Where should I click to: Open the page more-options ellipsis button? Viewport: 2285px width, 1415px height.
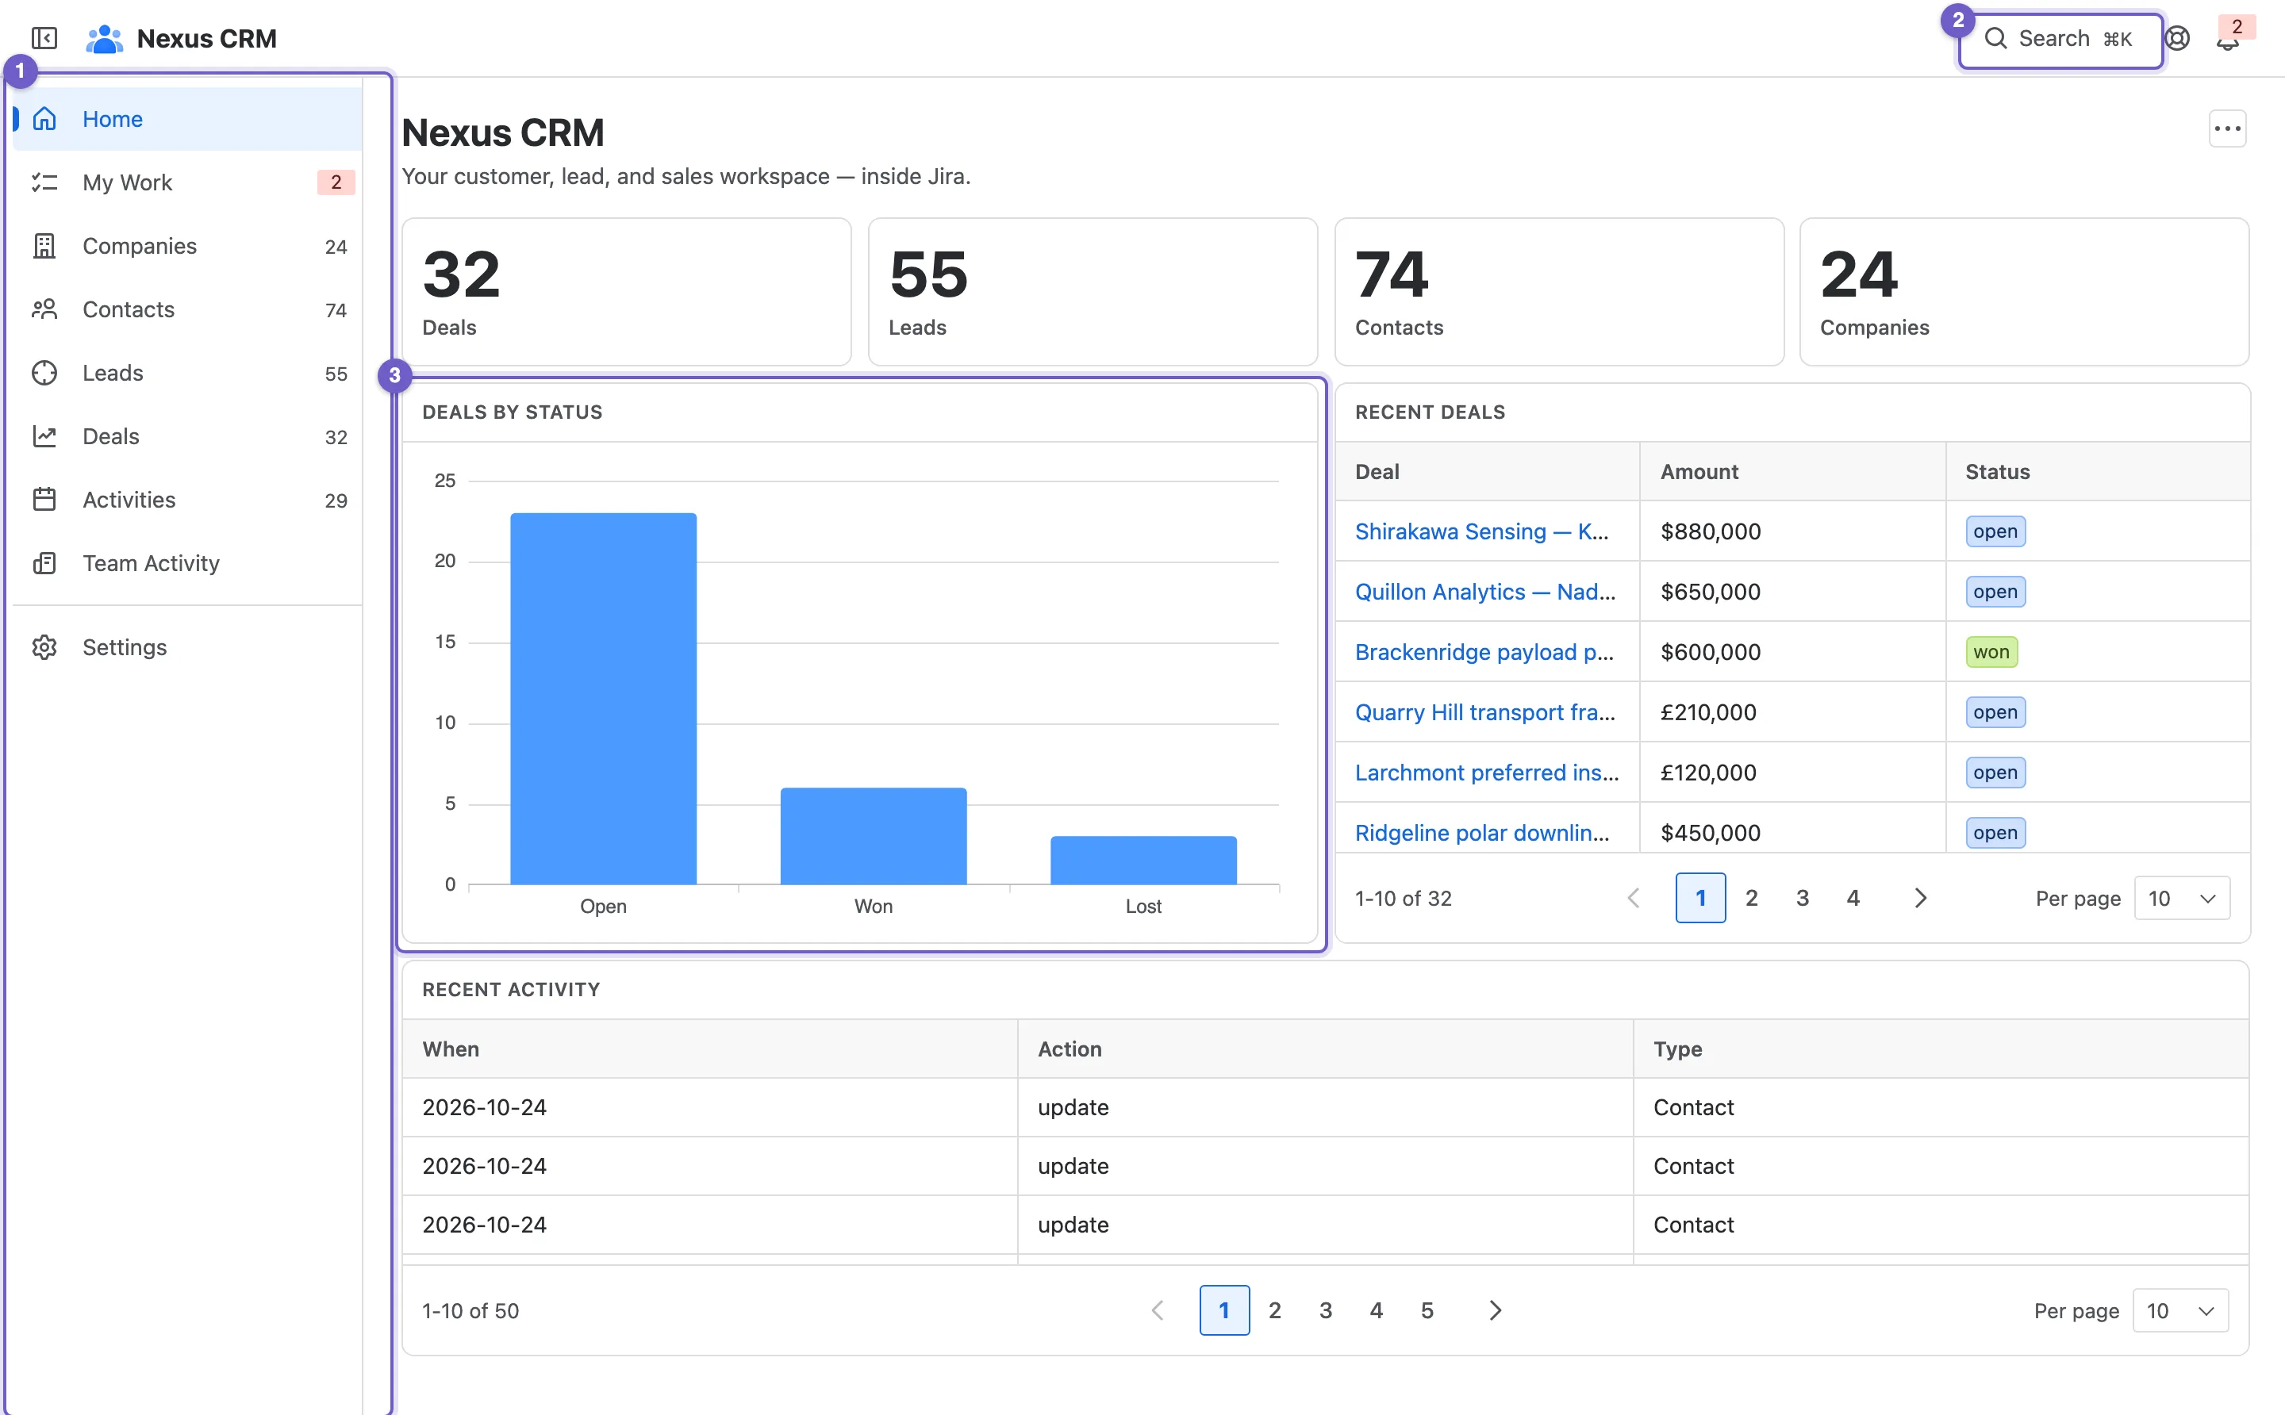(2227, 129)
